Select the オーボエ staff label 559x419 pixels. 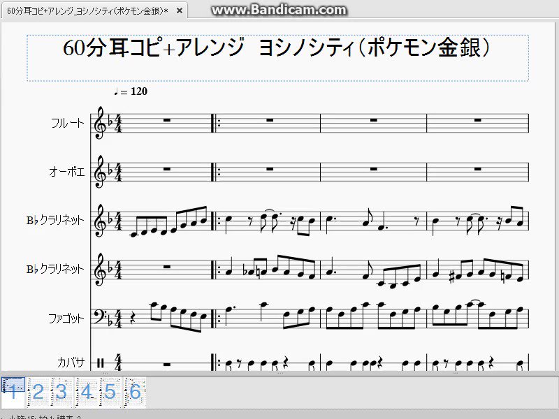click(67, 172)
